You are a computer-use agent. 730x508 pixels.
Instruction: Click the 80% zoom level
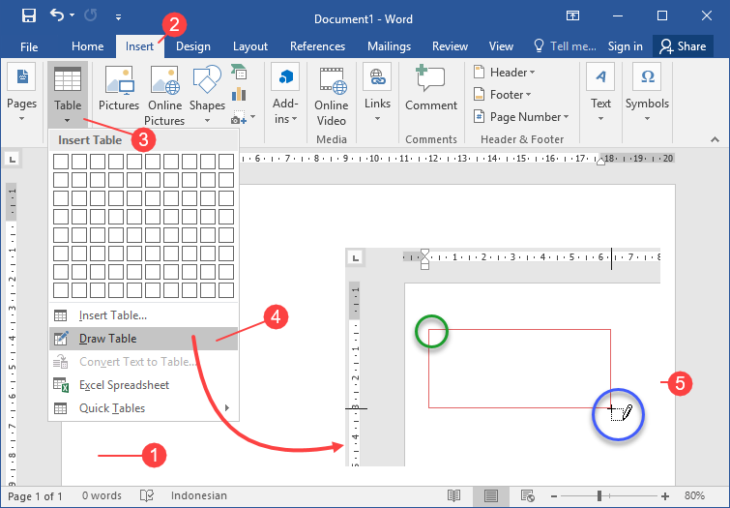pos(694,495)
